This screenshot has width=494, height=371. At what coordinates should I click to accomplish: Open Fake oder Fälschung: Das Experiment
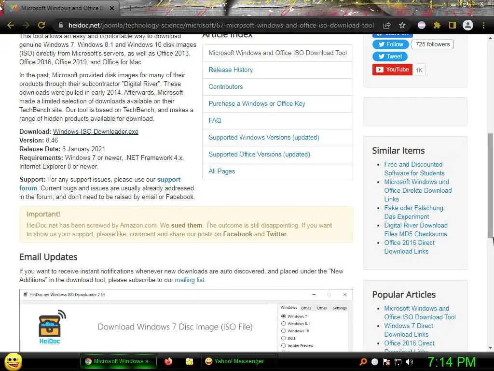(x=414, y=213)
